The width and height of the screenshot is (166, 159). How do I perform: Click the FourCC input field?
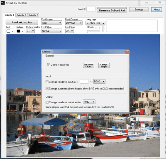tap(91, 9)
